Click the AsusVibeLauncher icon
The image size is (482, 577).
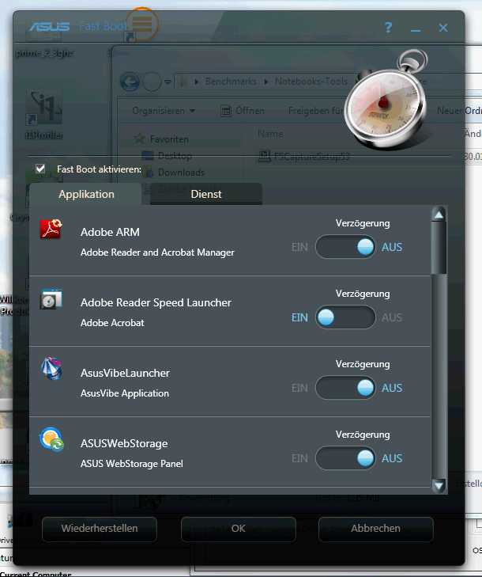[51, 368]
